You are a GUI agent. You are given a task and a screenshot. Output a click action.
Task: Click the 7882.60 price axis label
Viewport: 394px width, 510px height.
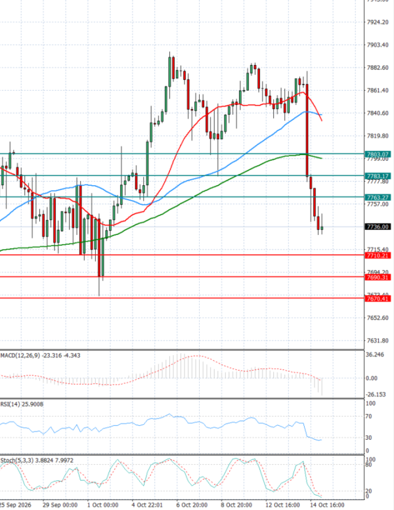pyautogui.click(x=378, y=68)
